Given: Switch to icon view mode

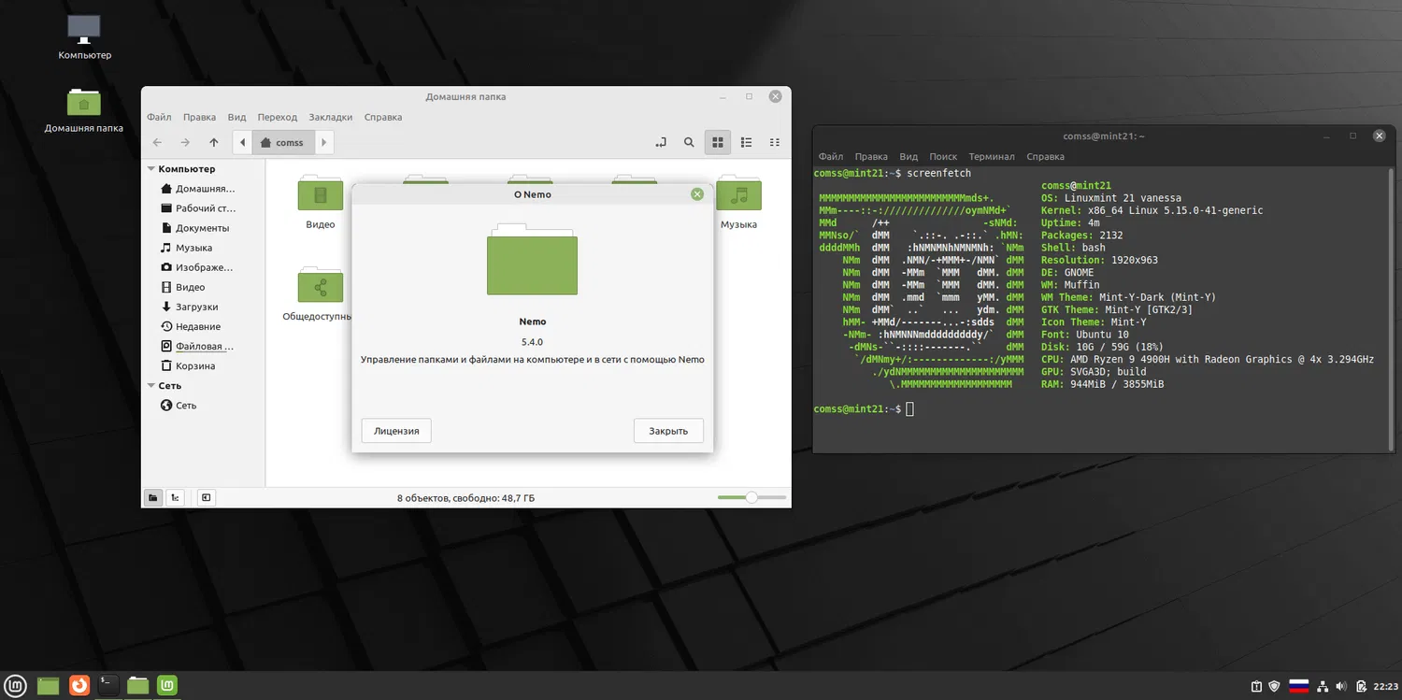Looking at the screenshot, I should [x=718, y=143].
